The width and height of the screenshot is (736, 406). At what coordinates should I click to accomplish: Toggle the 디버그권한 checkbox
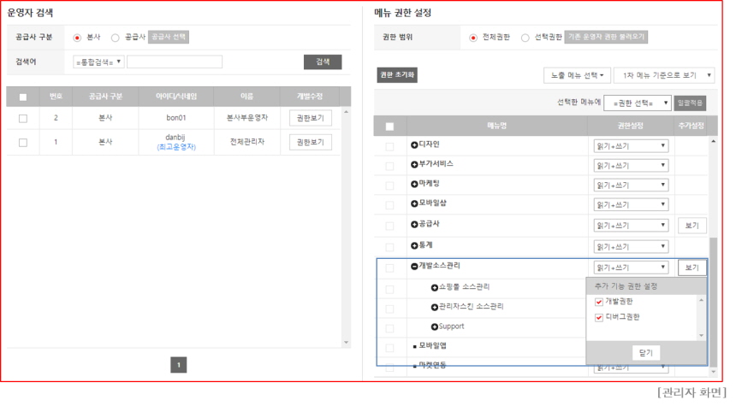click(x=598, y=317)
